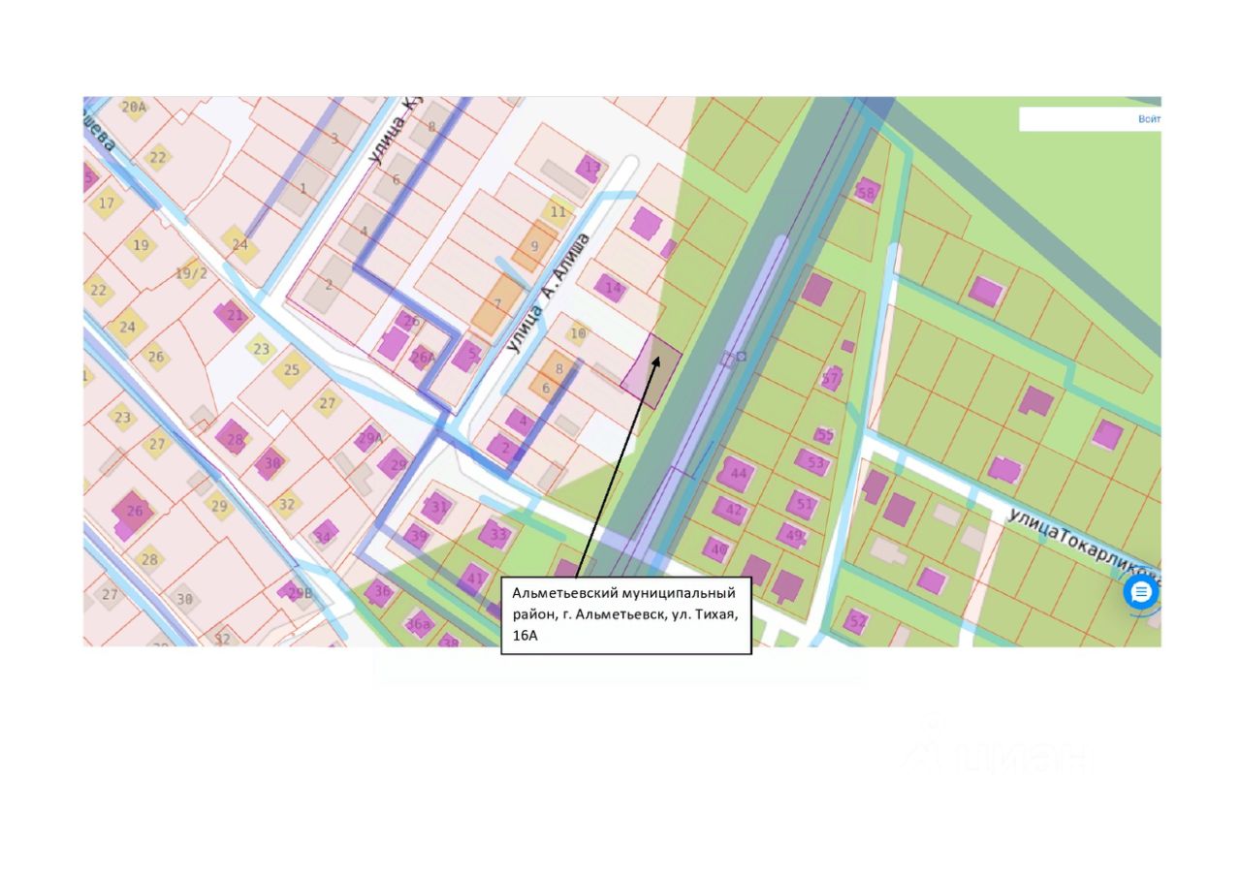The image size is (1241, 877).
Task: Select the purple house numbered 14
Action: [x=611, y=288]
